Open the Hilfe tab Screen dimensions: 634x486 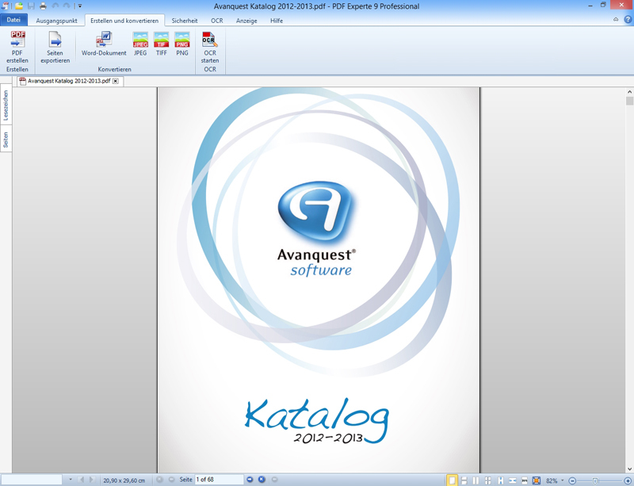[x=277, y=21]
